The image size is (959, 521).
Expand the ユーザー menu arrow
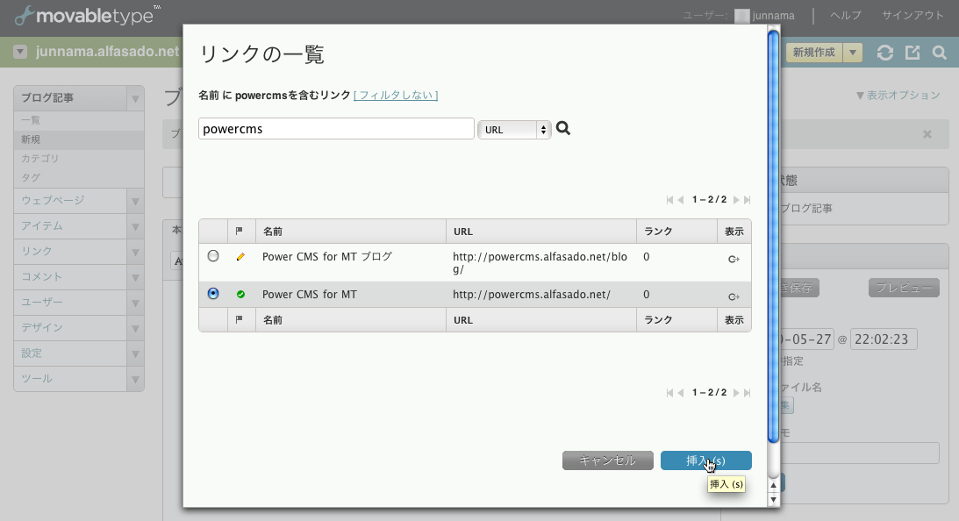(135, 303)
